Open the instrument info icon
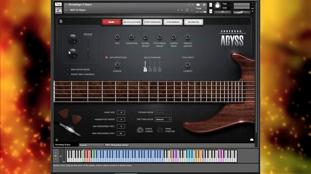The height and width of the screenshot is (174, 311). [204, 4]
